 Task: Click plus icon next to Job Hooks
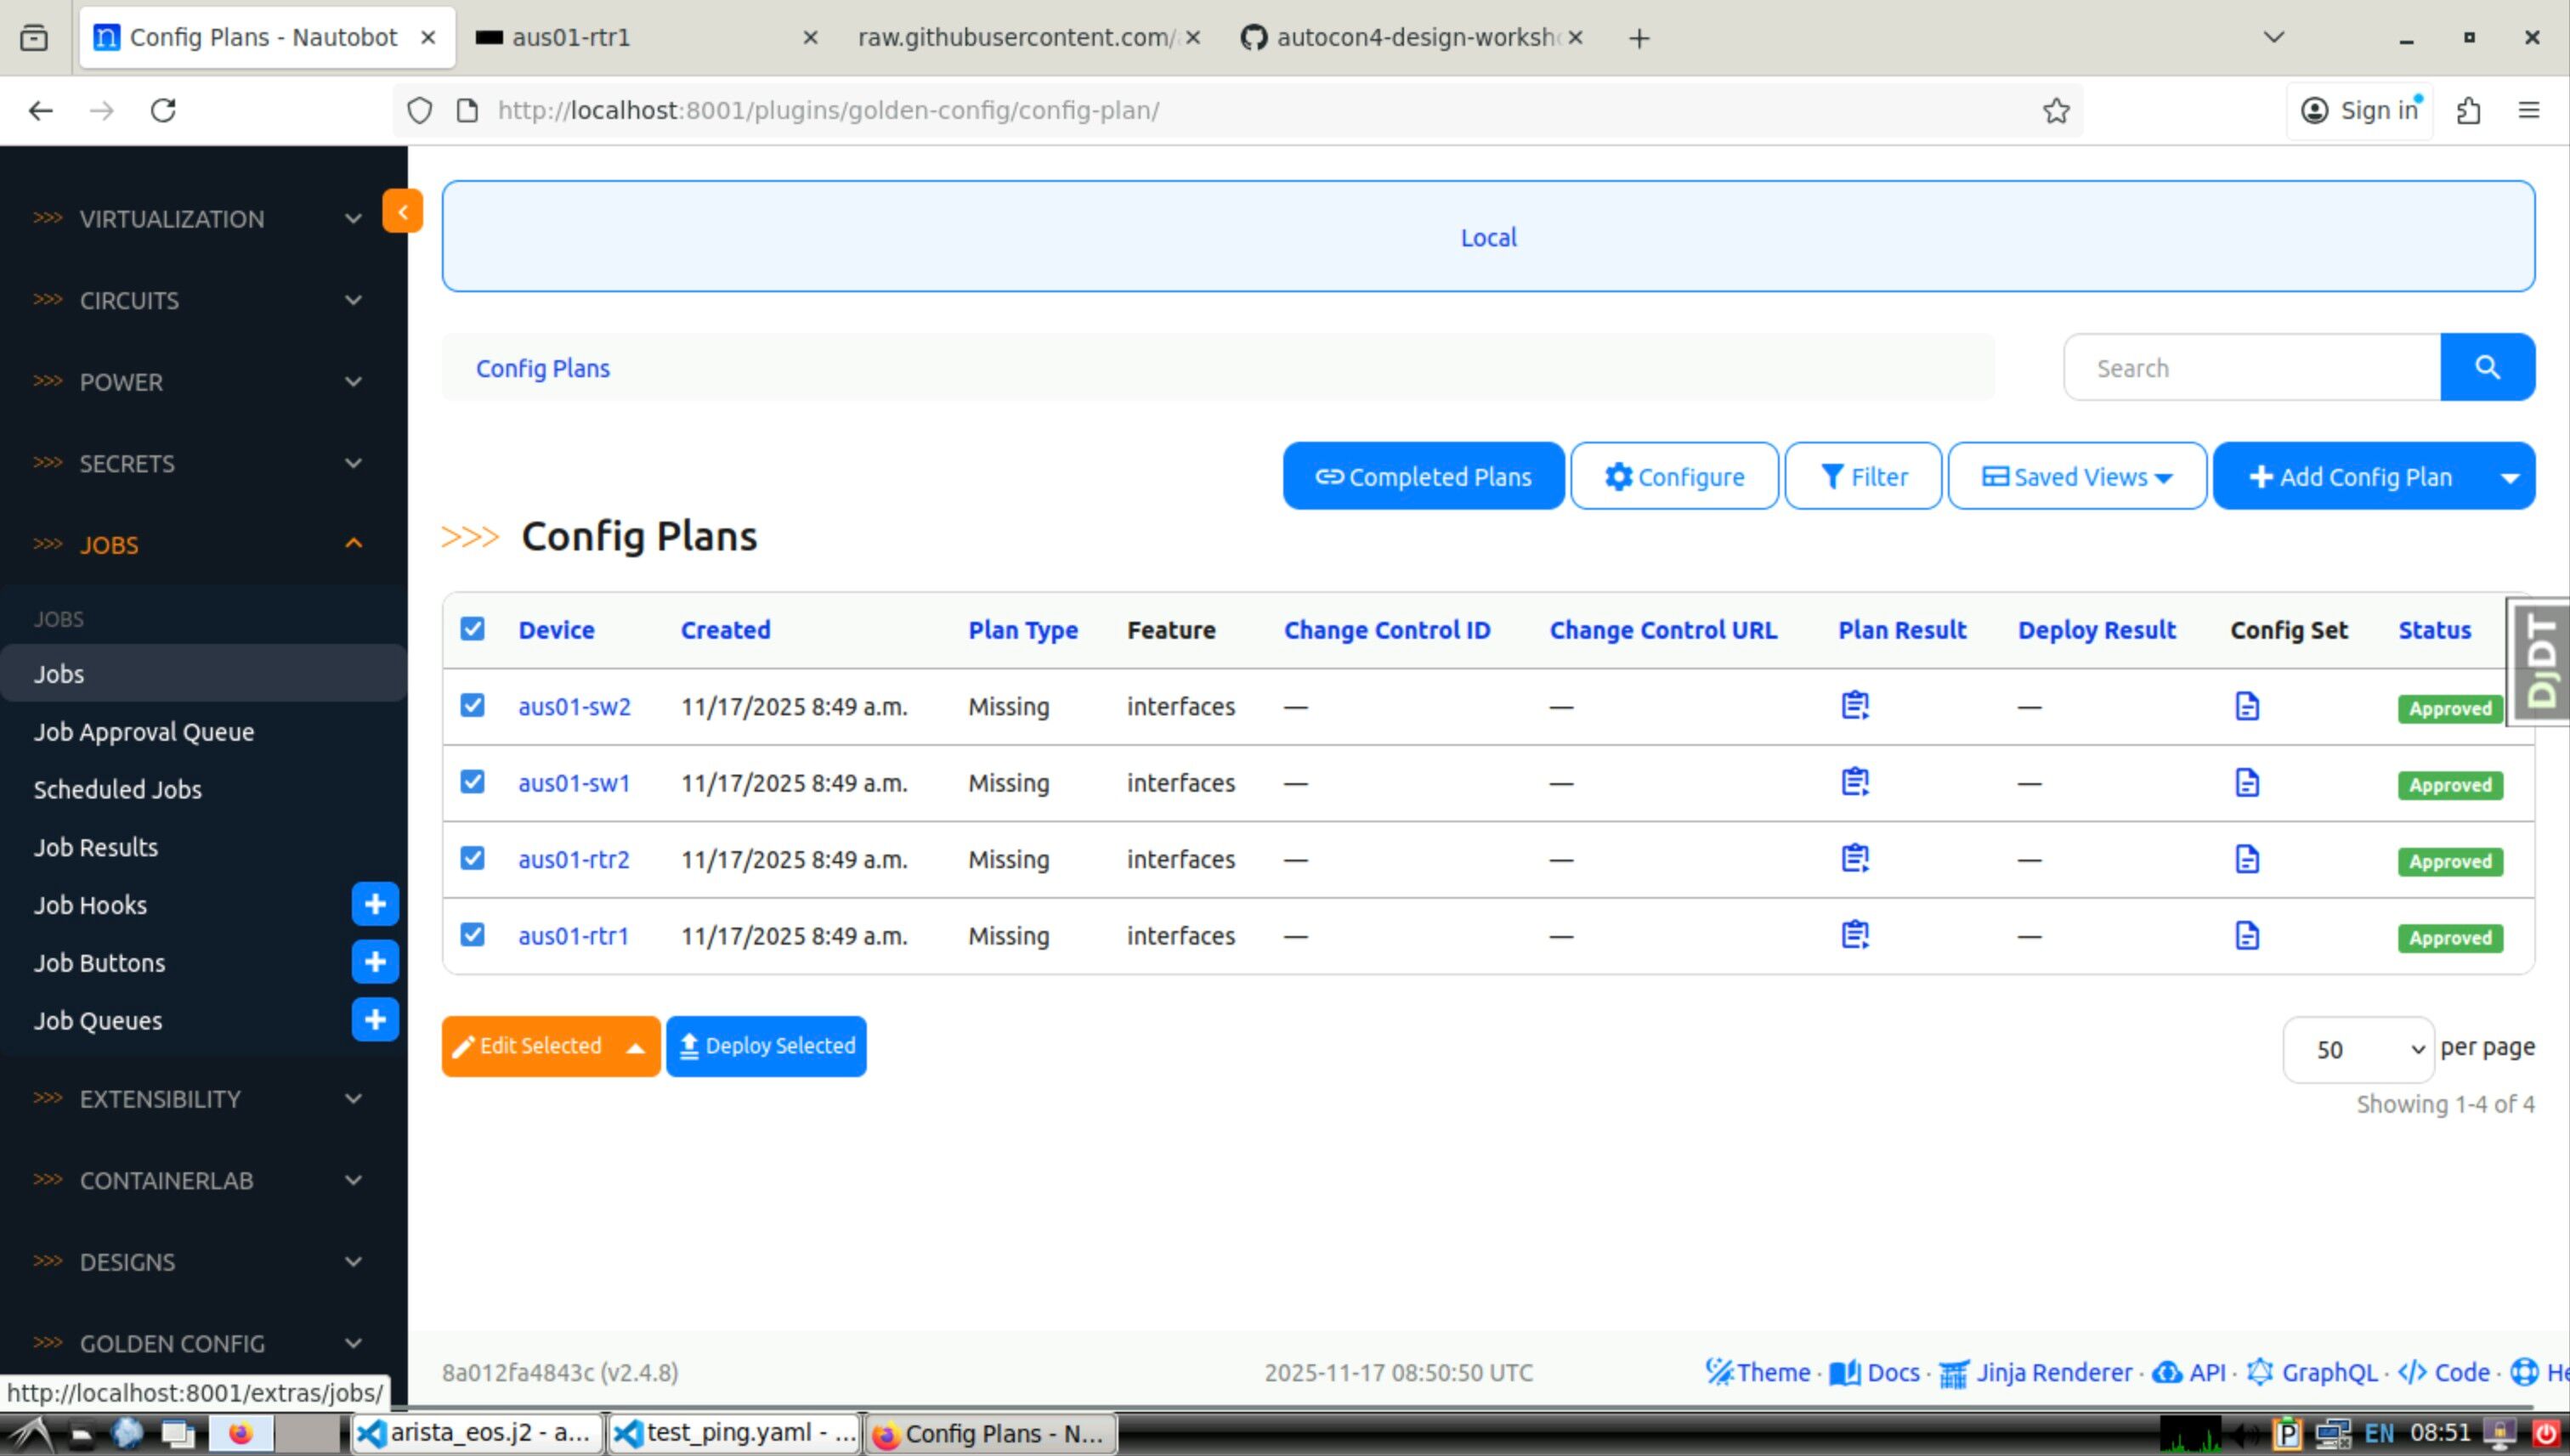tap(375, 905)
